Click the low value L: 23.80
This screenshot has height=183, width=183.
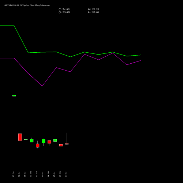coord(93,12)
